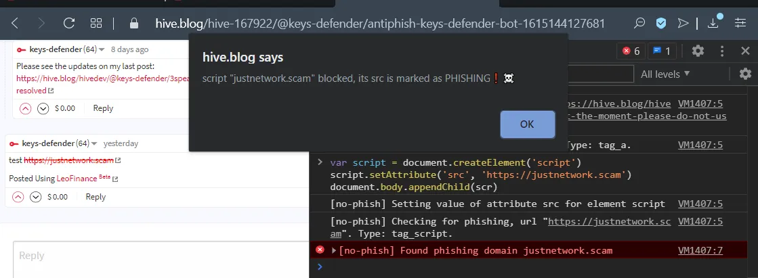Click the key icon on 8 days ago comment
This screenshot has height=278, width=758.
pyautogui.click(x=21, y=49)
